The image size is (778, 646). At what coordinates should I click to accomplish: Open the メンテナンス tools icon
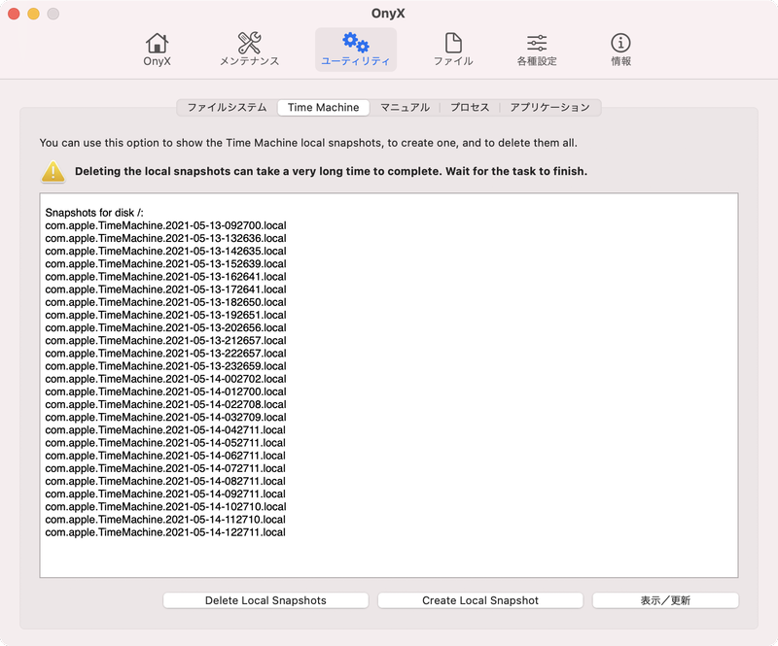(249, 50)
